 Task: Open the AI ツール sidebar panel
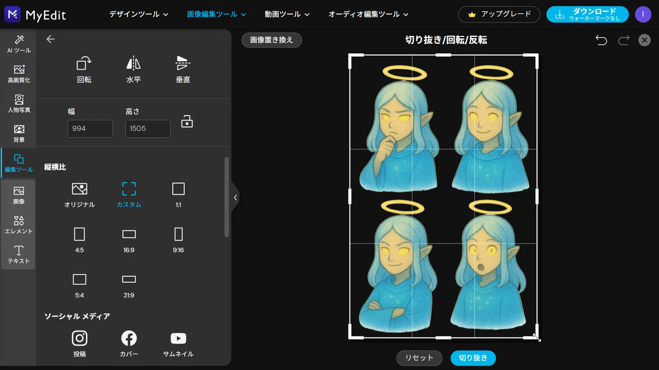19,44
